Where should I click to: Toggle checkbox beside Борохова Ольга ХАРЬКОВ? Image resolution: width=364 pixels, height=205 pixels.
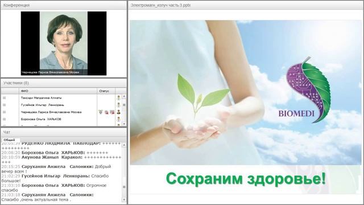coord(4,119)
